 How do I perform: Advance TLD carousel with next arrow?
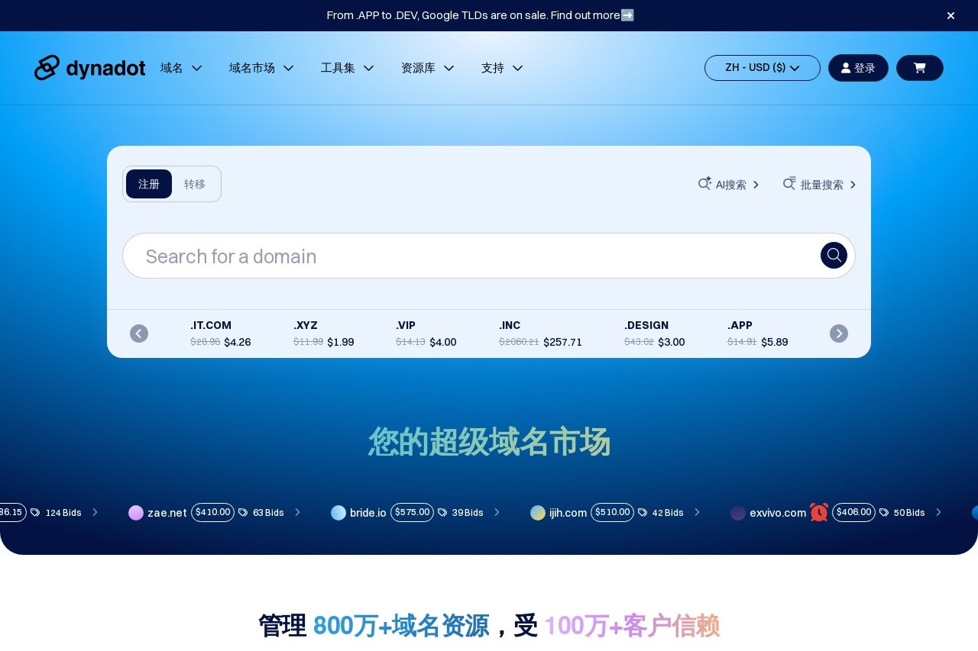tap(838, 334)
